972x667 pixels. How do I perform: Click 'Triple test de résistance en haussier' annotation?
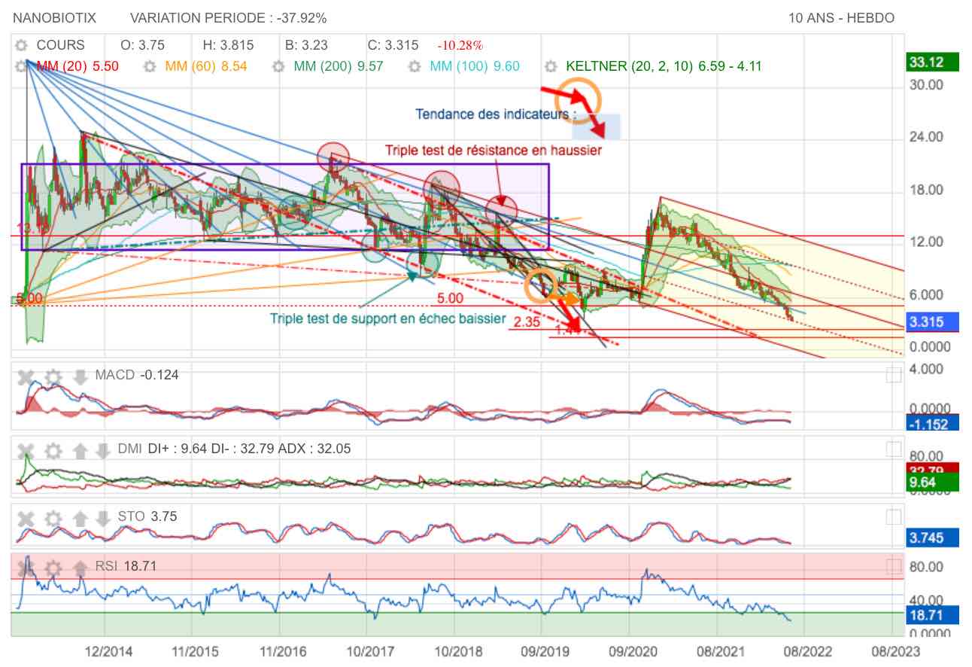point(494,150)
